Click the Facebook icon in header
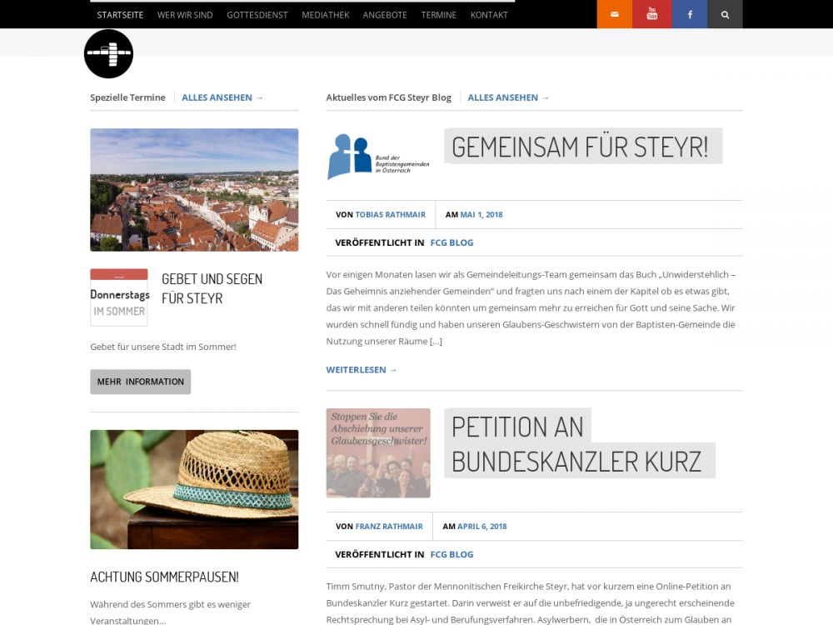 (x=689, y=15)
